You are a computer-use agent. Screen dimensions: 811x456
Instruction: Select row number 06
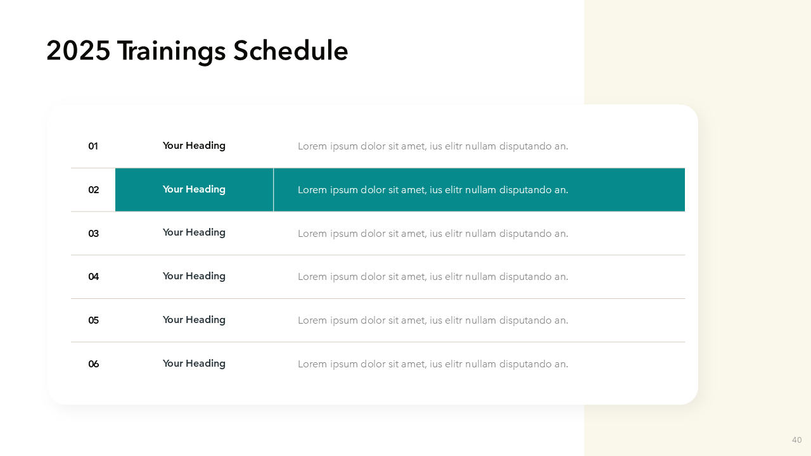94,364
